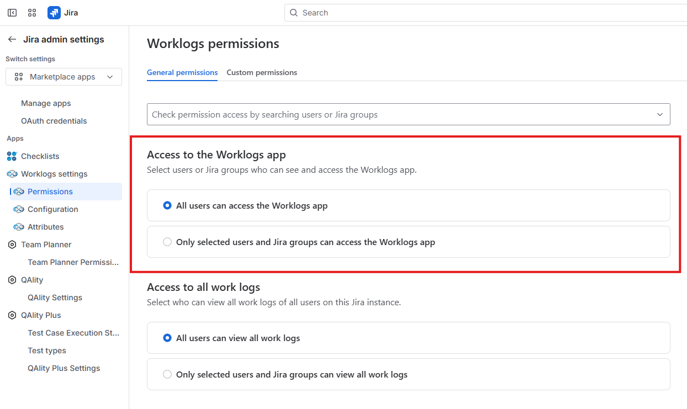Switch to the General permissions tab

click(182, 72)
